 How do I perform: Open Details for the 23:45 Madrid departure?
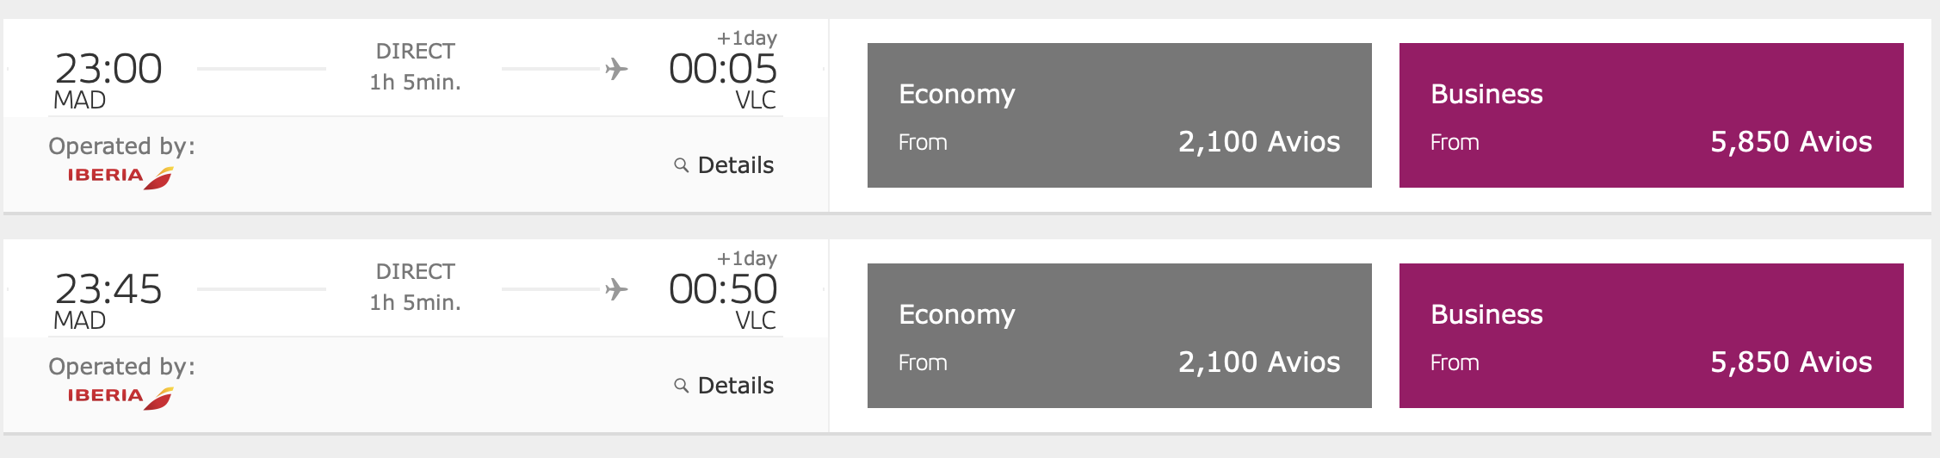(x=735, y=386)
